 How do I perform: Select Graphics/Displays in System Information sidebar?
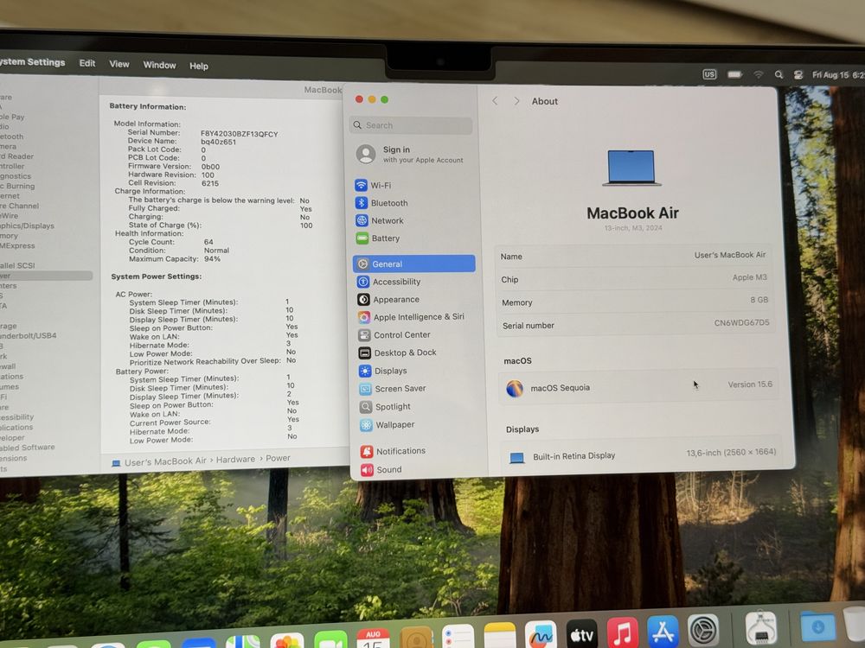click(27, 226)
